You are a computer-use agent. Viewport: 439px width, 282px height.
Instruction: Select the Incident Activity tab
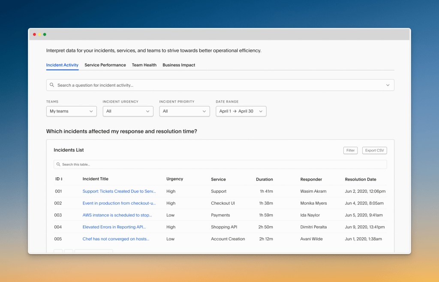62,65
